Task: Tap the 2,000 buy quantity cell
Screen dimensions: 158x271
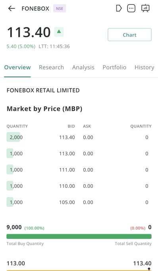Action: point(15,137)
